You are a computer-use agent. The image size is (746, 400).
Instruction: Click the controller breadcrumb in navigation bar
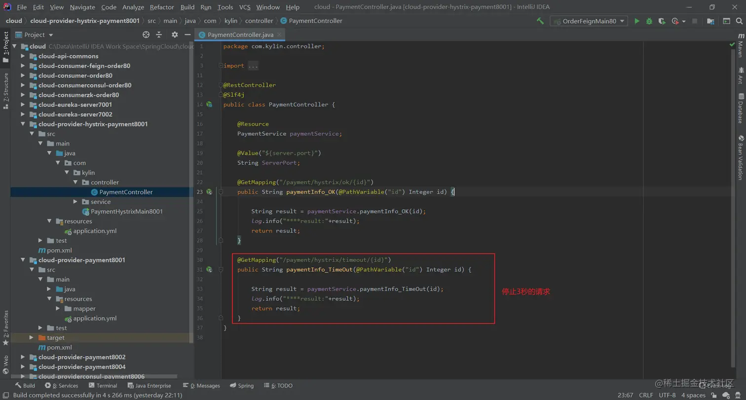click(259, 21)
